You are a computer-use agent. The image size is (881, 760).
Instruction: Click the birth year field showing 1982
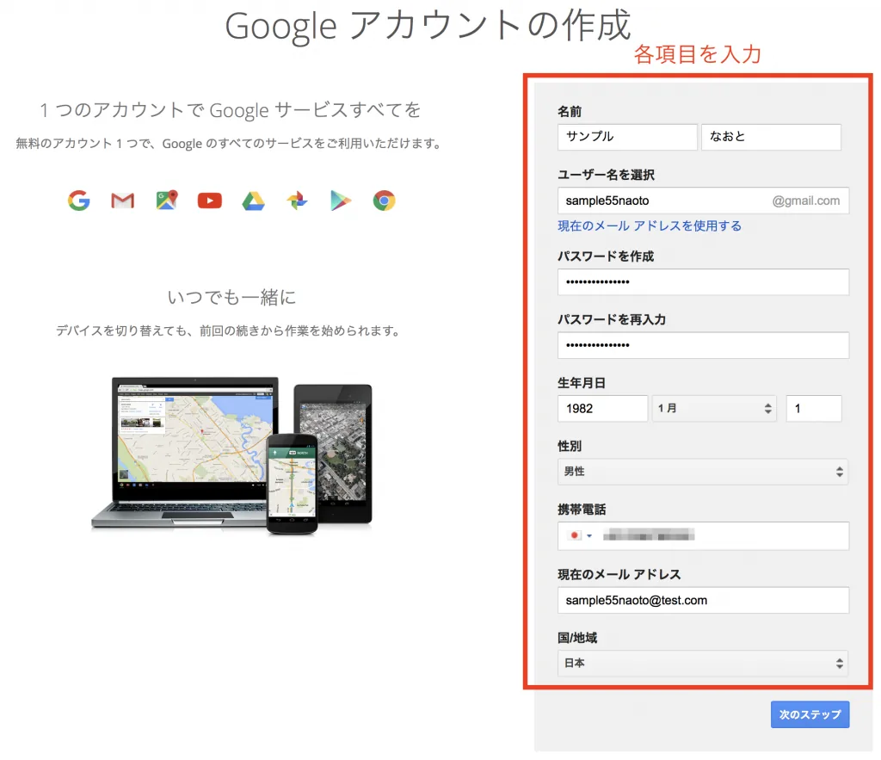pyautogui.click(x=603, y=409)
